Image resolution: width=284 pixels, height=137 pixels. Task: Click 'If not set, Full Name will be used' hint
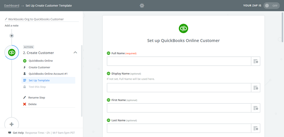[x=131, y=79]
